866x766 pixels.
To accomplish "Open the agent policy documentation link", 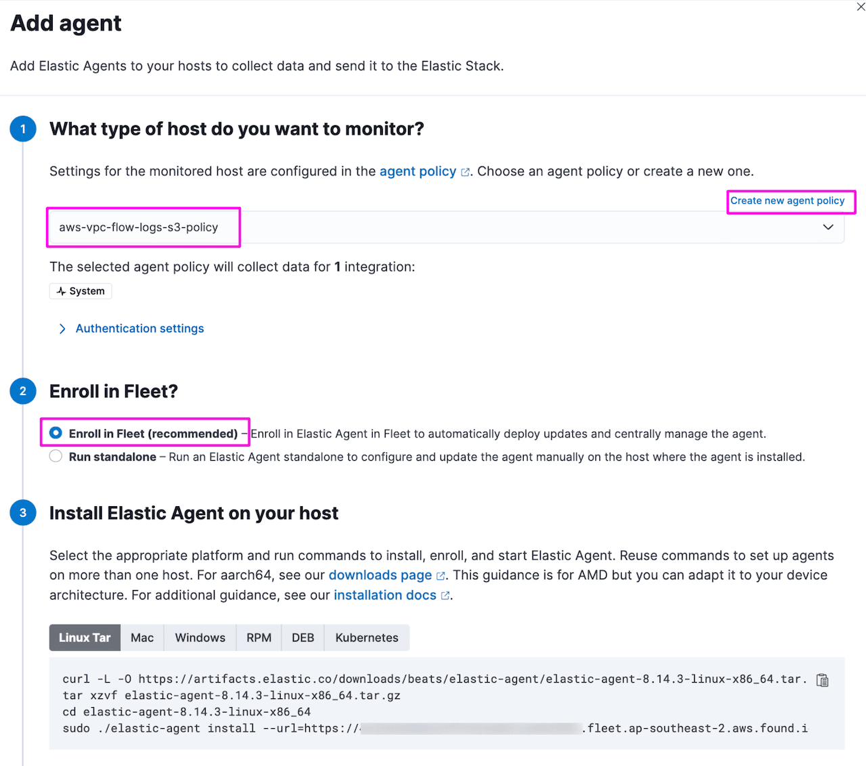I will click(x=417, y=171).
